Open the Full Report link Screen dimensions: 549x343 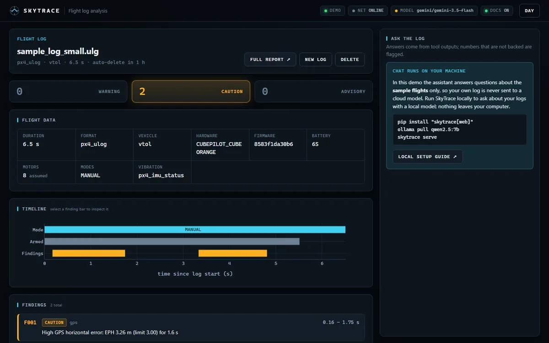click(270, 59)
